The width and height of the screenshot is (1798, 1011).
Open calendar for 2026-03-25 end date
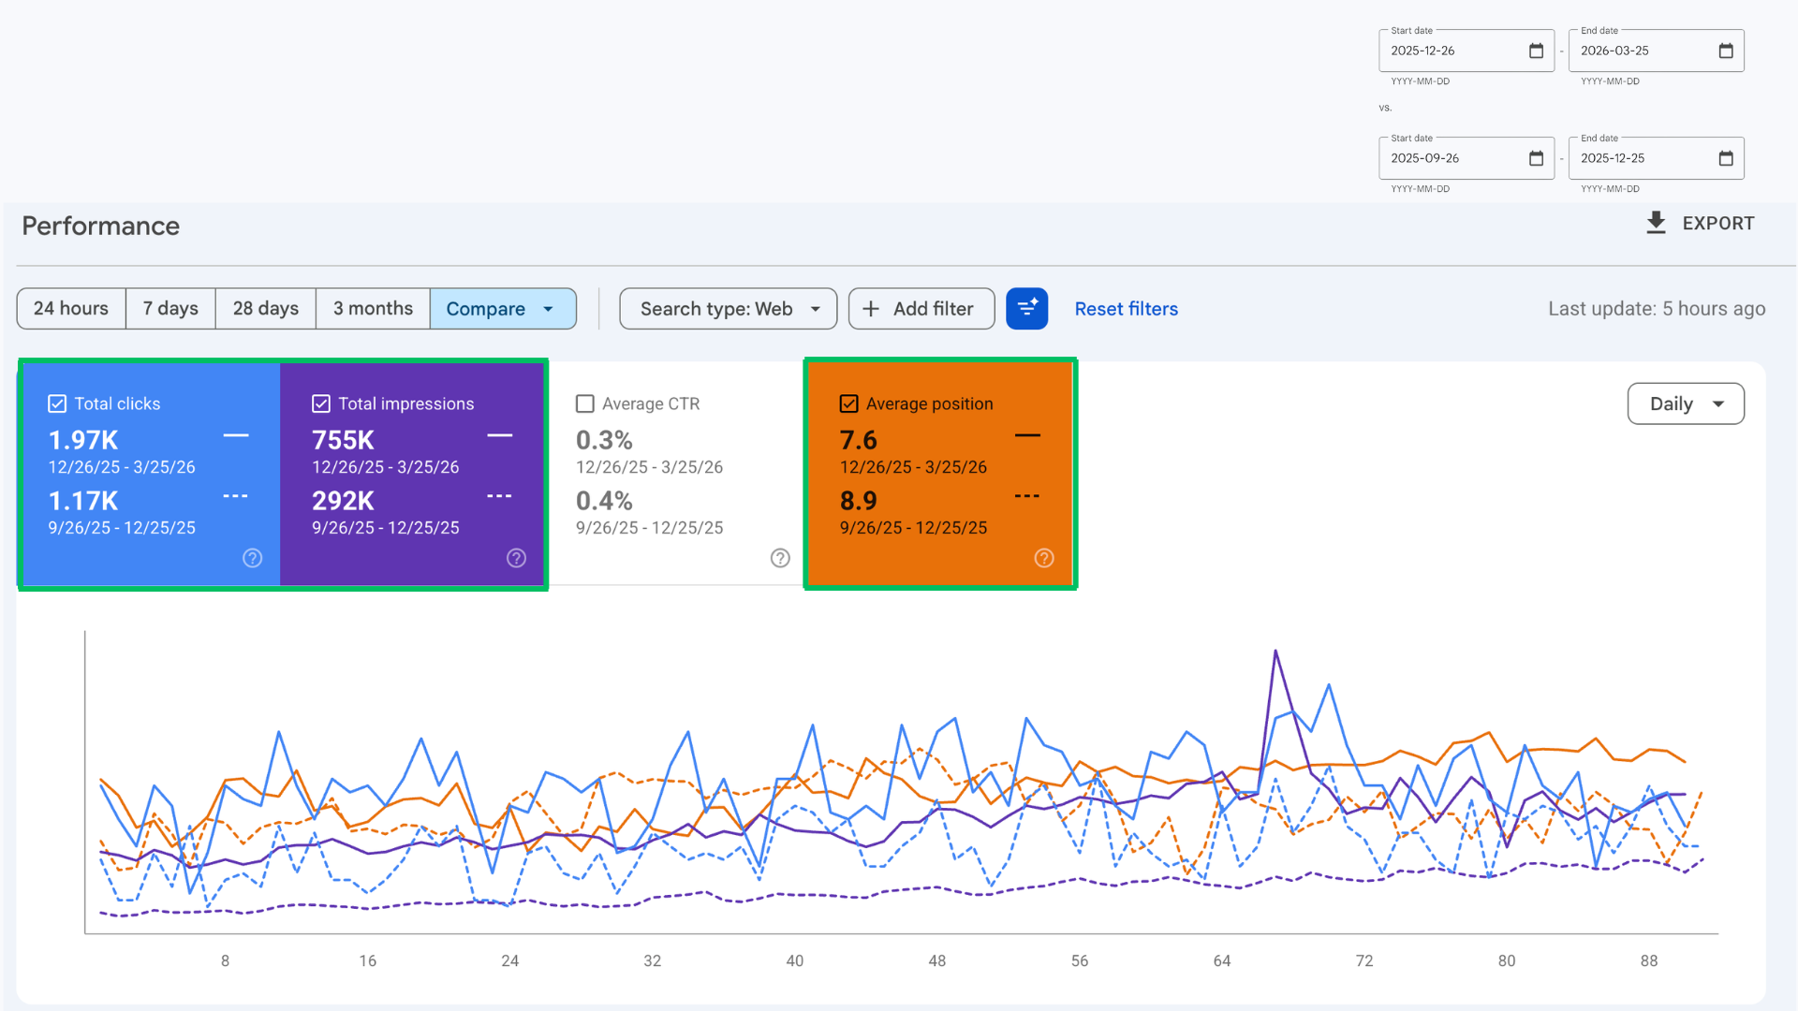(x=1726, y=51)
